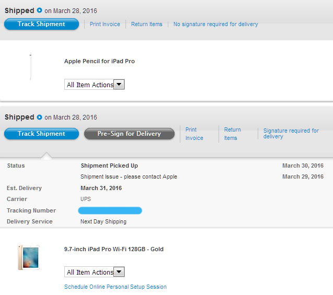Click the March 31, 2016 estimated delivery date

point(101,188)
